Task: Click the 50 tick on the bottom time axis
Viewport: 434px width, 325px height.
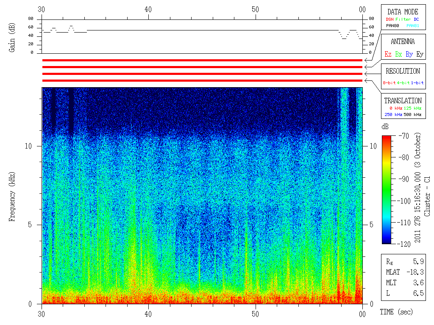Action: pyautogui.click(x=255, y=314)
